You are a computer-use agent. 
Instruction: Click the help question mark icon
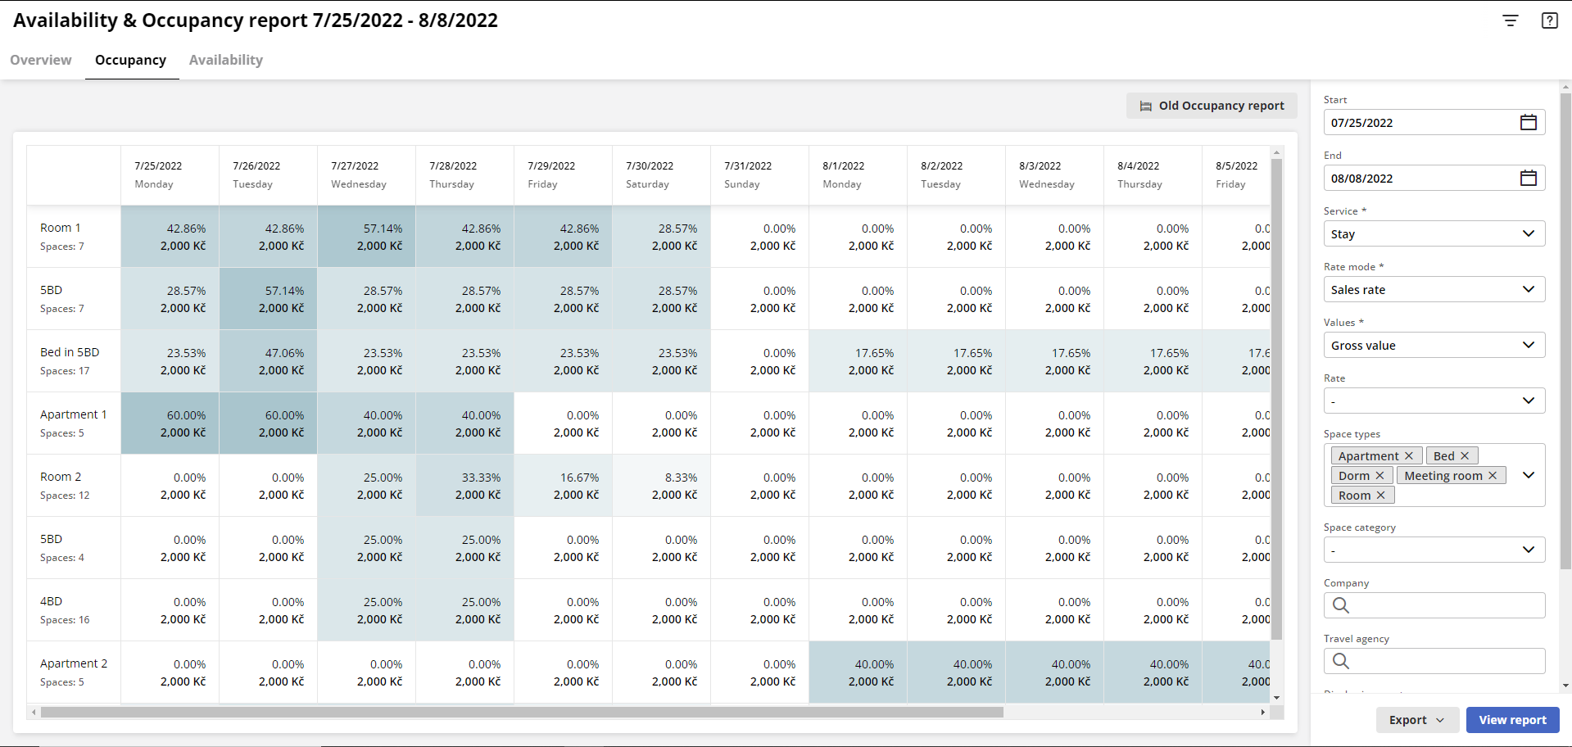(x=1550, y=20)
